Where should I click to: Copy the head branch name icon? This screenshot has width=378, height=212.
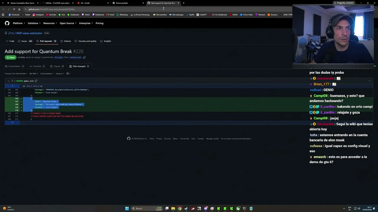coord(84,57)
